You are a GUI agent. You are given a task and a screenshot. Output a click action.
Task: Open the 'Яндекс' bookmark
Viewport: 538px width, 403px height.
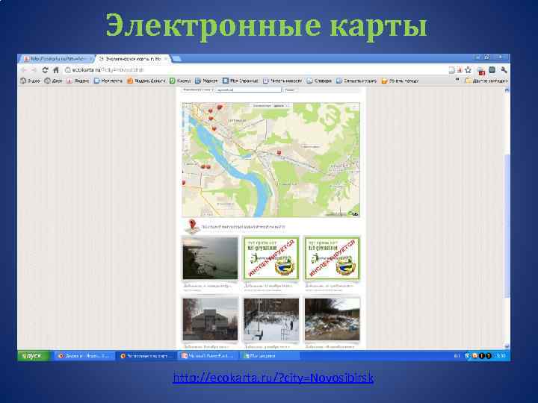pyautogui.click(x=78, y=81)
